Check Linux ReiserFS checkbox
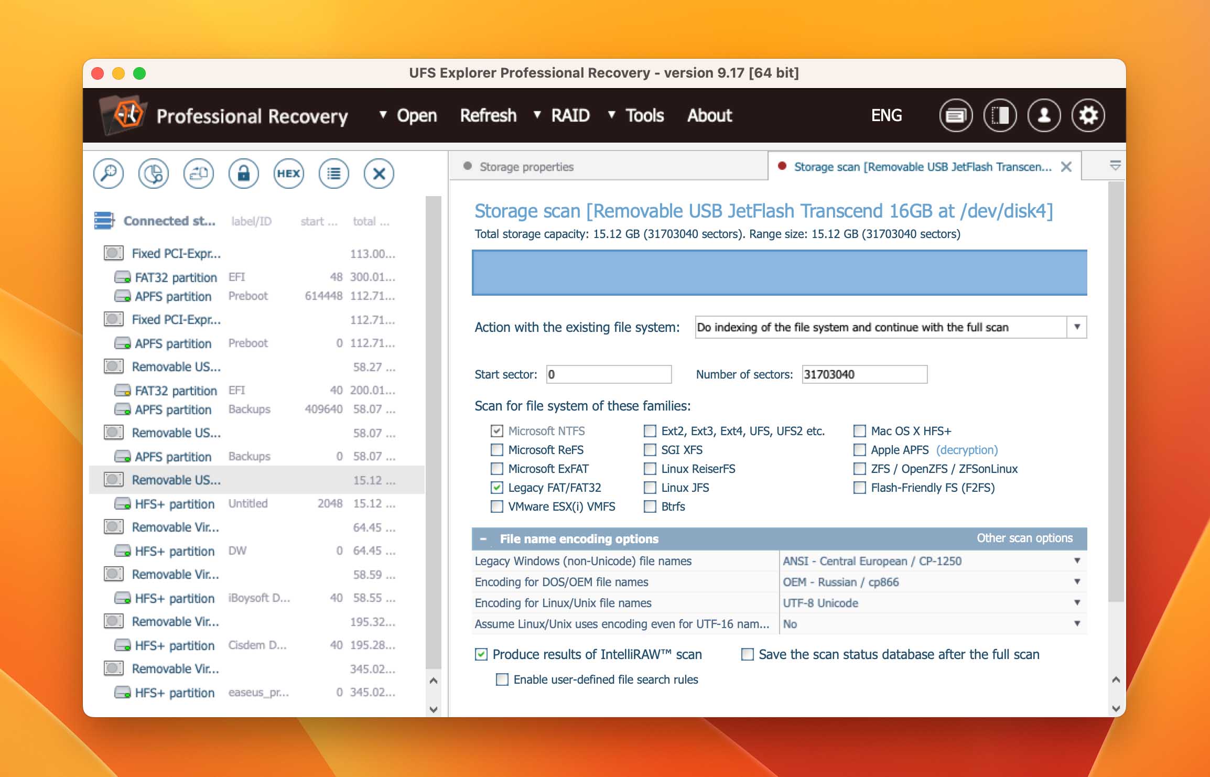1210x777 pixels. pos(650,469)
